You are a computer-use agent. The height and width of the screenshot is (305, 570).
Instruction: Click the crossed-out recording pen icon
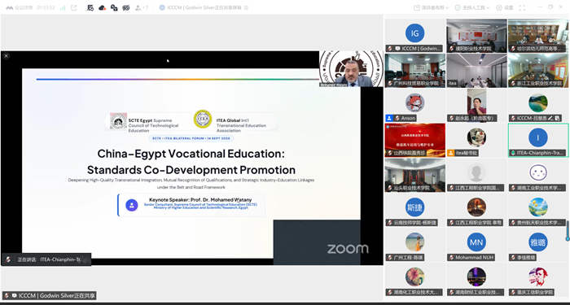coord(90,7)
